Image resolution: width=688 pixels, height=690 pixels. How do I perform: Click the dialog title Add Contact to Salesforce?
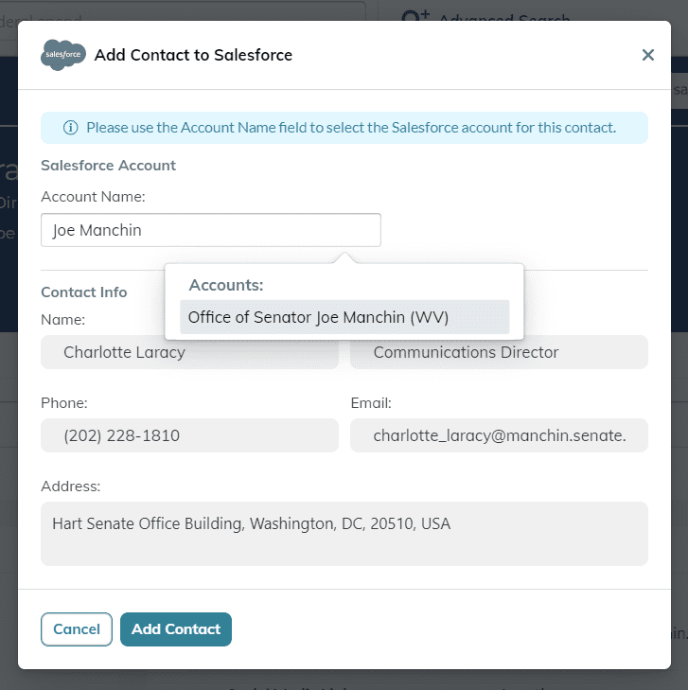[x=193, y=55]
